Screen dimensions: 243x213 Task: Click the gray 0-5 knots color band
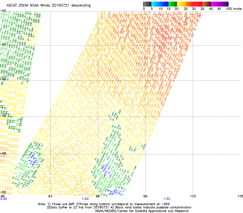coord(147,4)
